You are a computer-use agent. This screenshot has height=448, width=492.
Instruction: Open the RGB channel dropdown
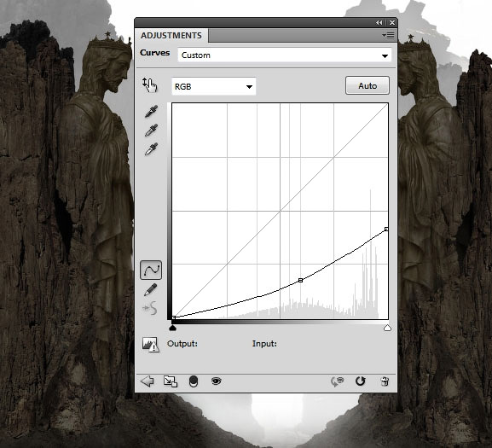(x=214, y=86)
